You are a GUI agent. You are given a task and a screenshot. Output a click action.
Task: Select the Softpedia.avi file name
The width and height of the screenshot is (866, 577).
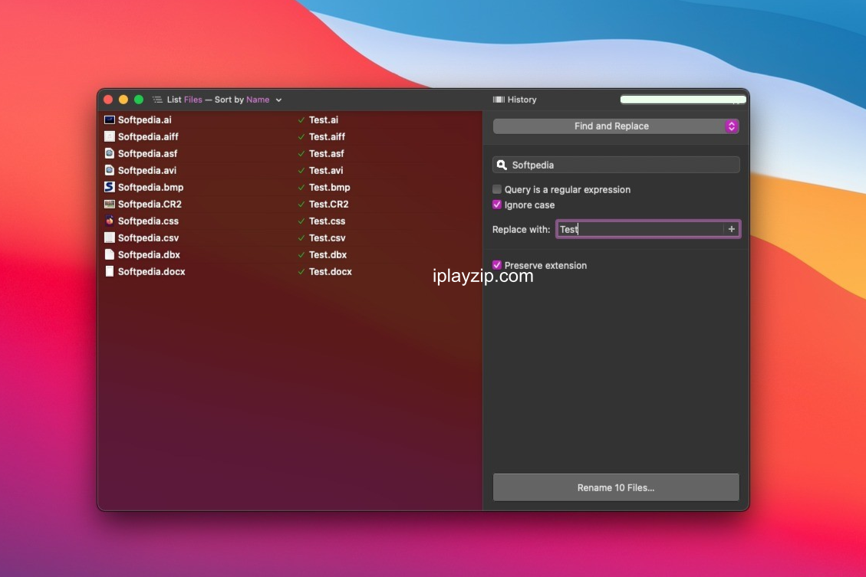point(147,170)
